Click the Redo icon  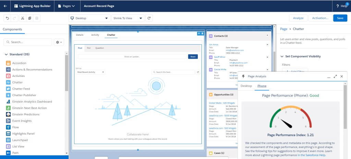[14, 18]
